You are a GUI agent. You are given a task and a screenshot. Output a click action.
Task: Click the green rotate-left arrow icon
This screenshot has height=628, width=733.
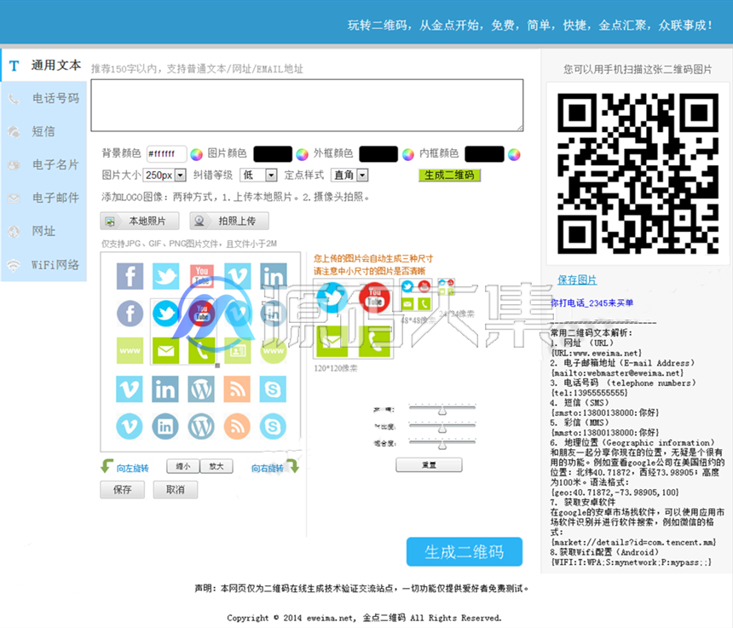107,466
